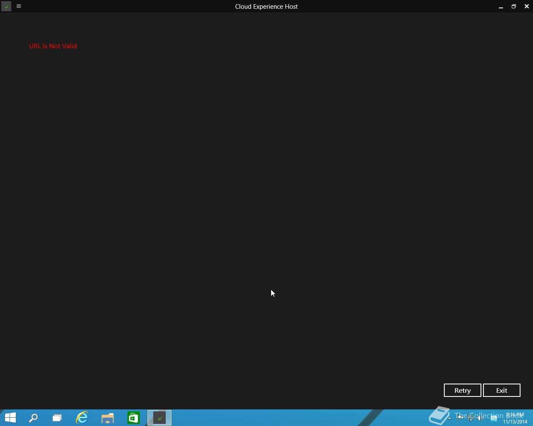Launch Internet Explorer from taskbar
The width and height of the screenshot is (533, 426).
82,418
